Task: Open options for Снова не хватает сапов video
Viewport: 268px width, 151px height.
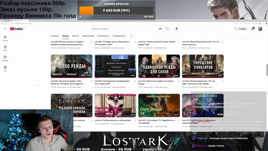Action: point(179,42)
